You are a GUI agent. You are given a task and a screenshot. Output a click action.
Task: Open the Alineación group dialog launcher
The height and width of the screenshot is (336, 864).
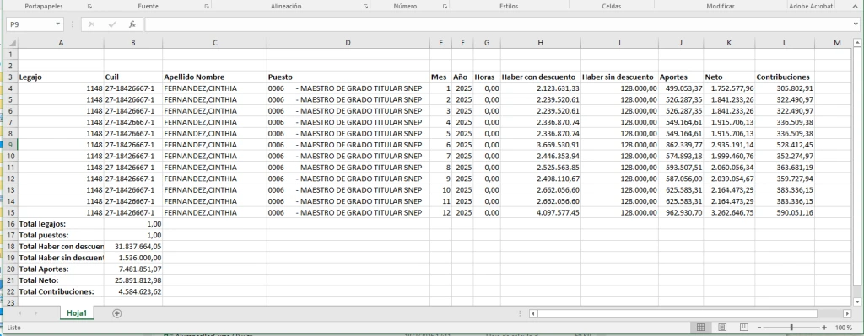point(365,7)
